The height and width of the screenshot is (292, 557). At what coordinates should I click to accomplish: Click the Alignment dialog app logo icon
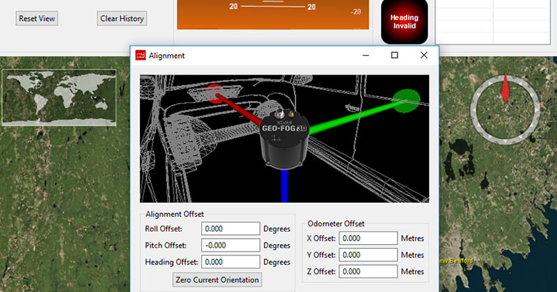140,56
